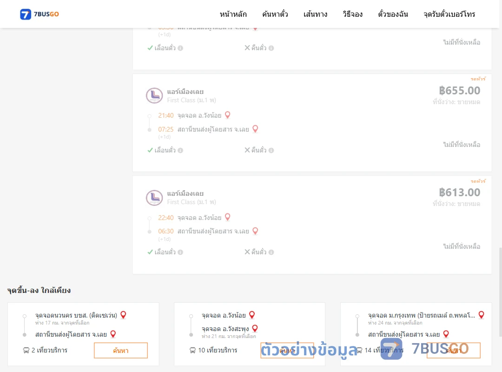The height and width of the screenshot is (372, 502).
Task: Show คืนตั๋ว info icon on topmost trip card
Action: pos(271,48)
